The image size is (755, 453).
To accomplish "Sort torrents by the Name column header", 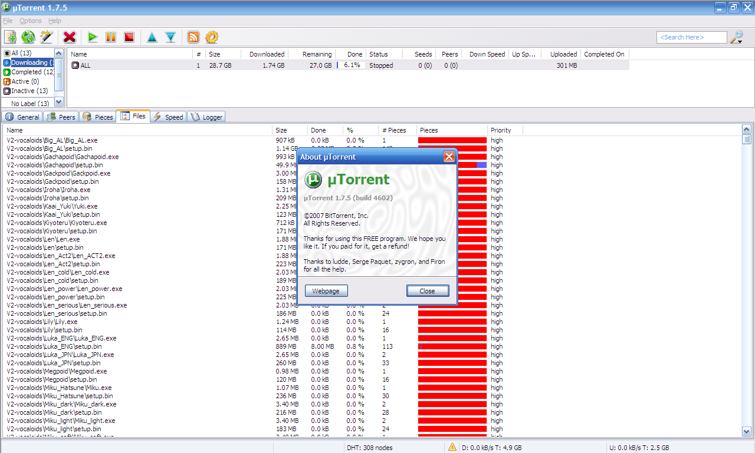I will [130, 54].
